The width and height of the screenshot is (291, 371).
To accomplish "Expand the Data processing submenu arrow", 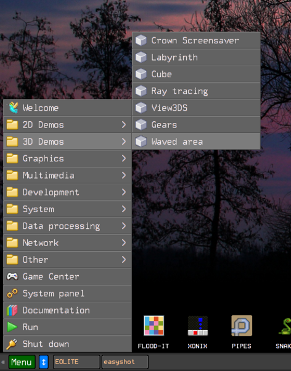I will (124, 226).
